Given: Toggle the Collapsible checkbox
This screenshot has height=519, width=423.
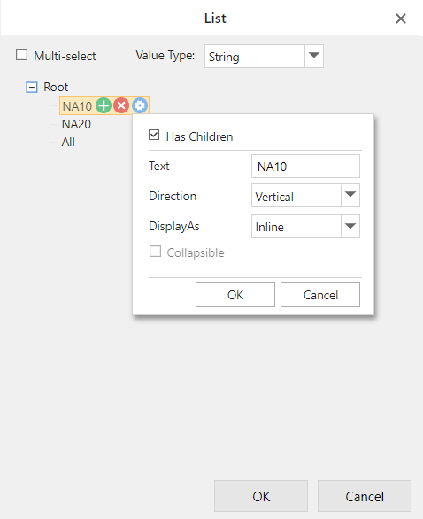Looking at the screenshot, I should [155, 252].
